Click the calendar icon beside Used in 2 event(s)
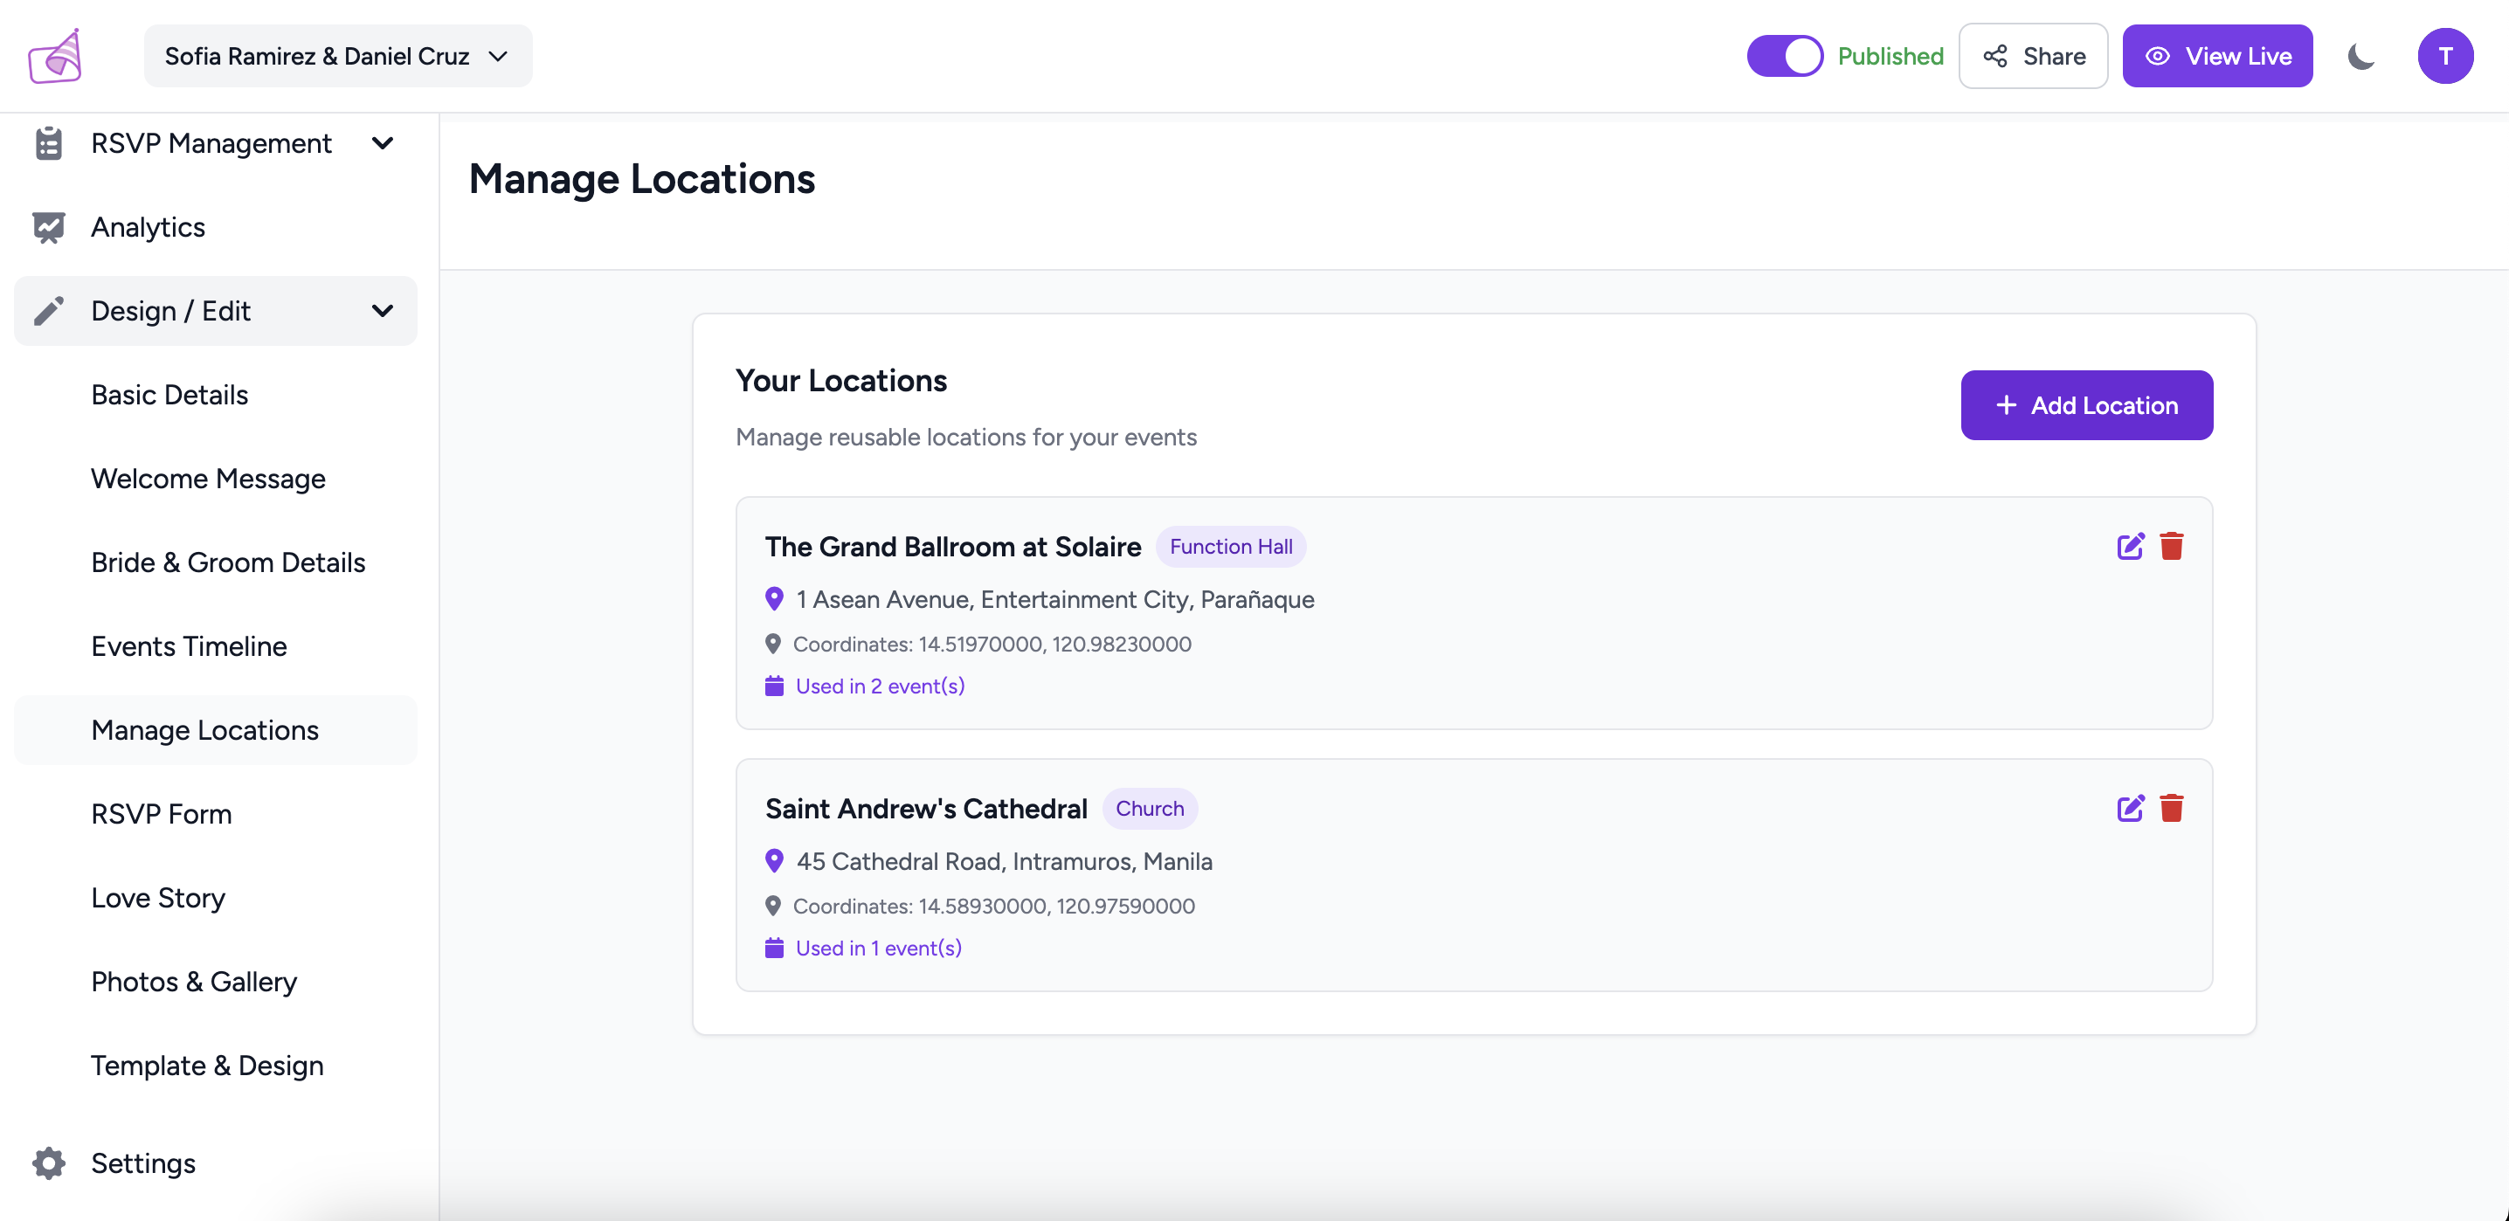The width and height of the screenshot is (2509, 1221). coord(774,686)
